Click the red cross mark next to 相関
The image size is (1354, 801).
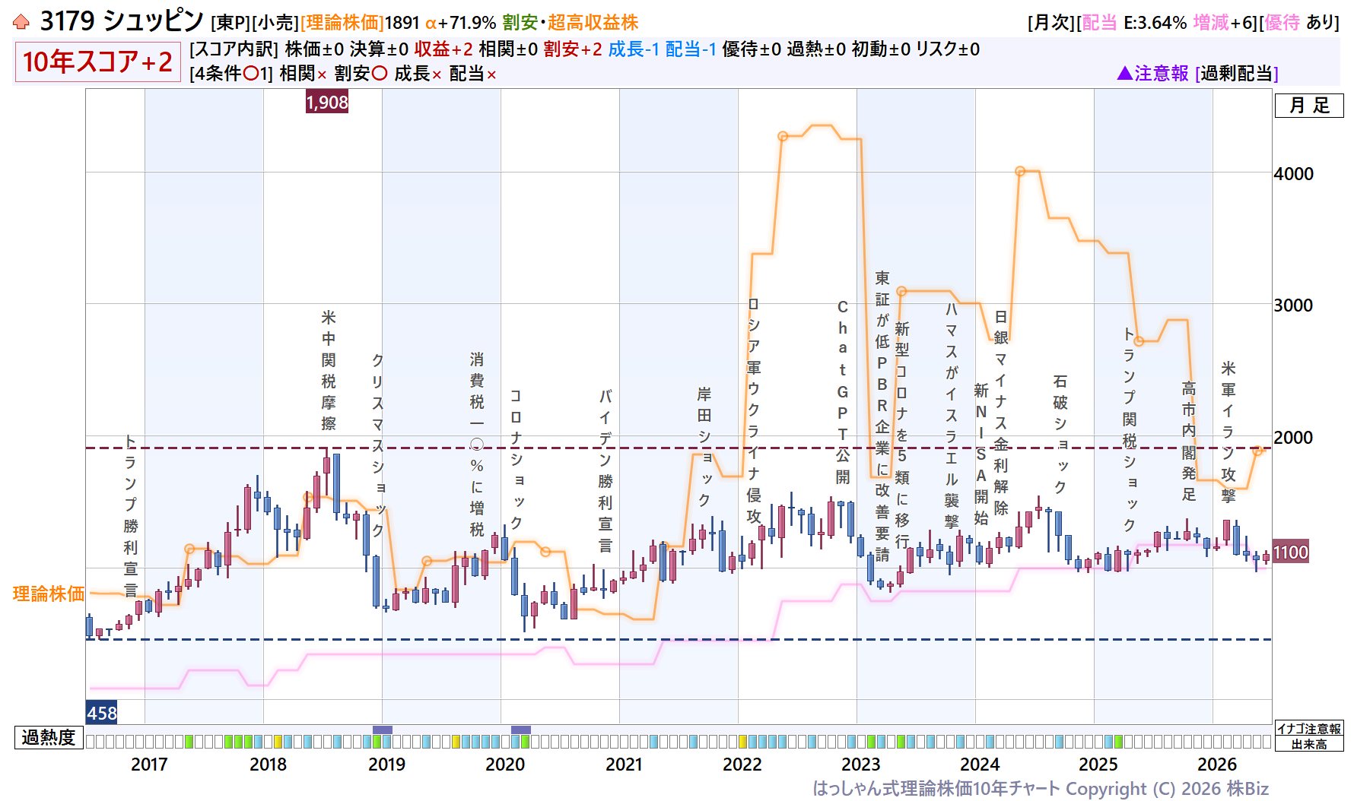coord(322,74)
